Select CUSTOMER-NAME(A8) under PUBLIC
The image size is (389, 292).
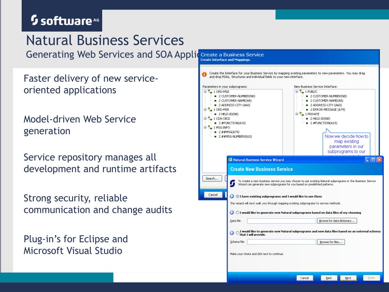[326, 100]
